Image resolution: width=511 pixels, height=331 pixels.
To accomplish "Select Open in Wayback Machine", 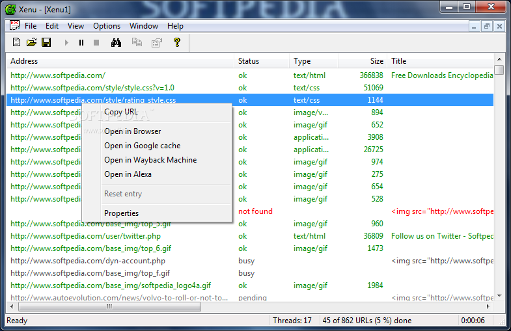I will 157,160.
